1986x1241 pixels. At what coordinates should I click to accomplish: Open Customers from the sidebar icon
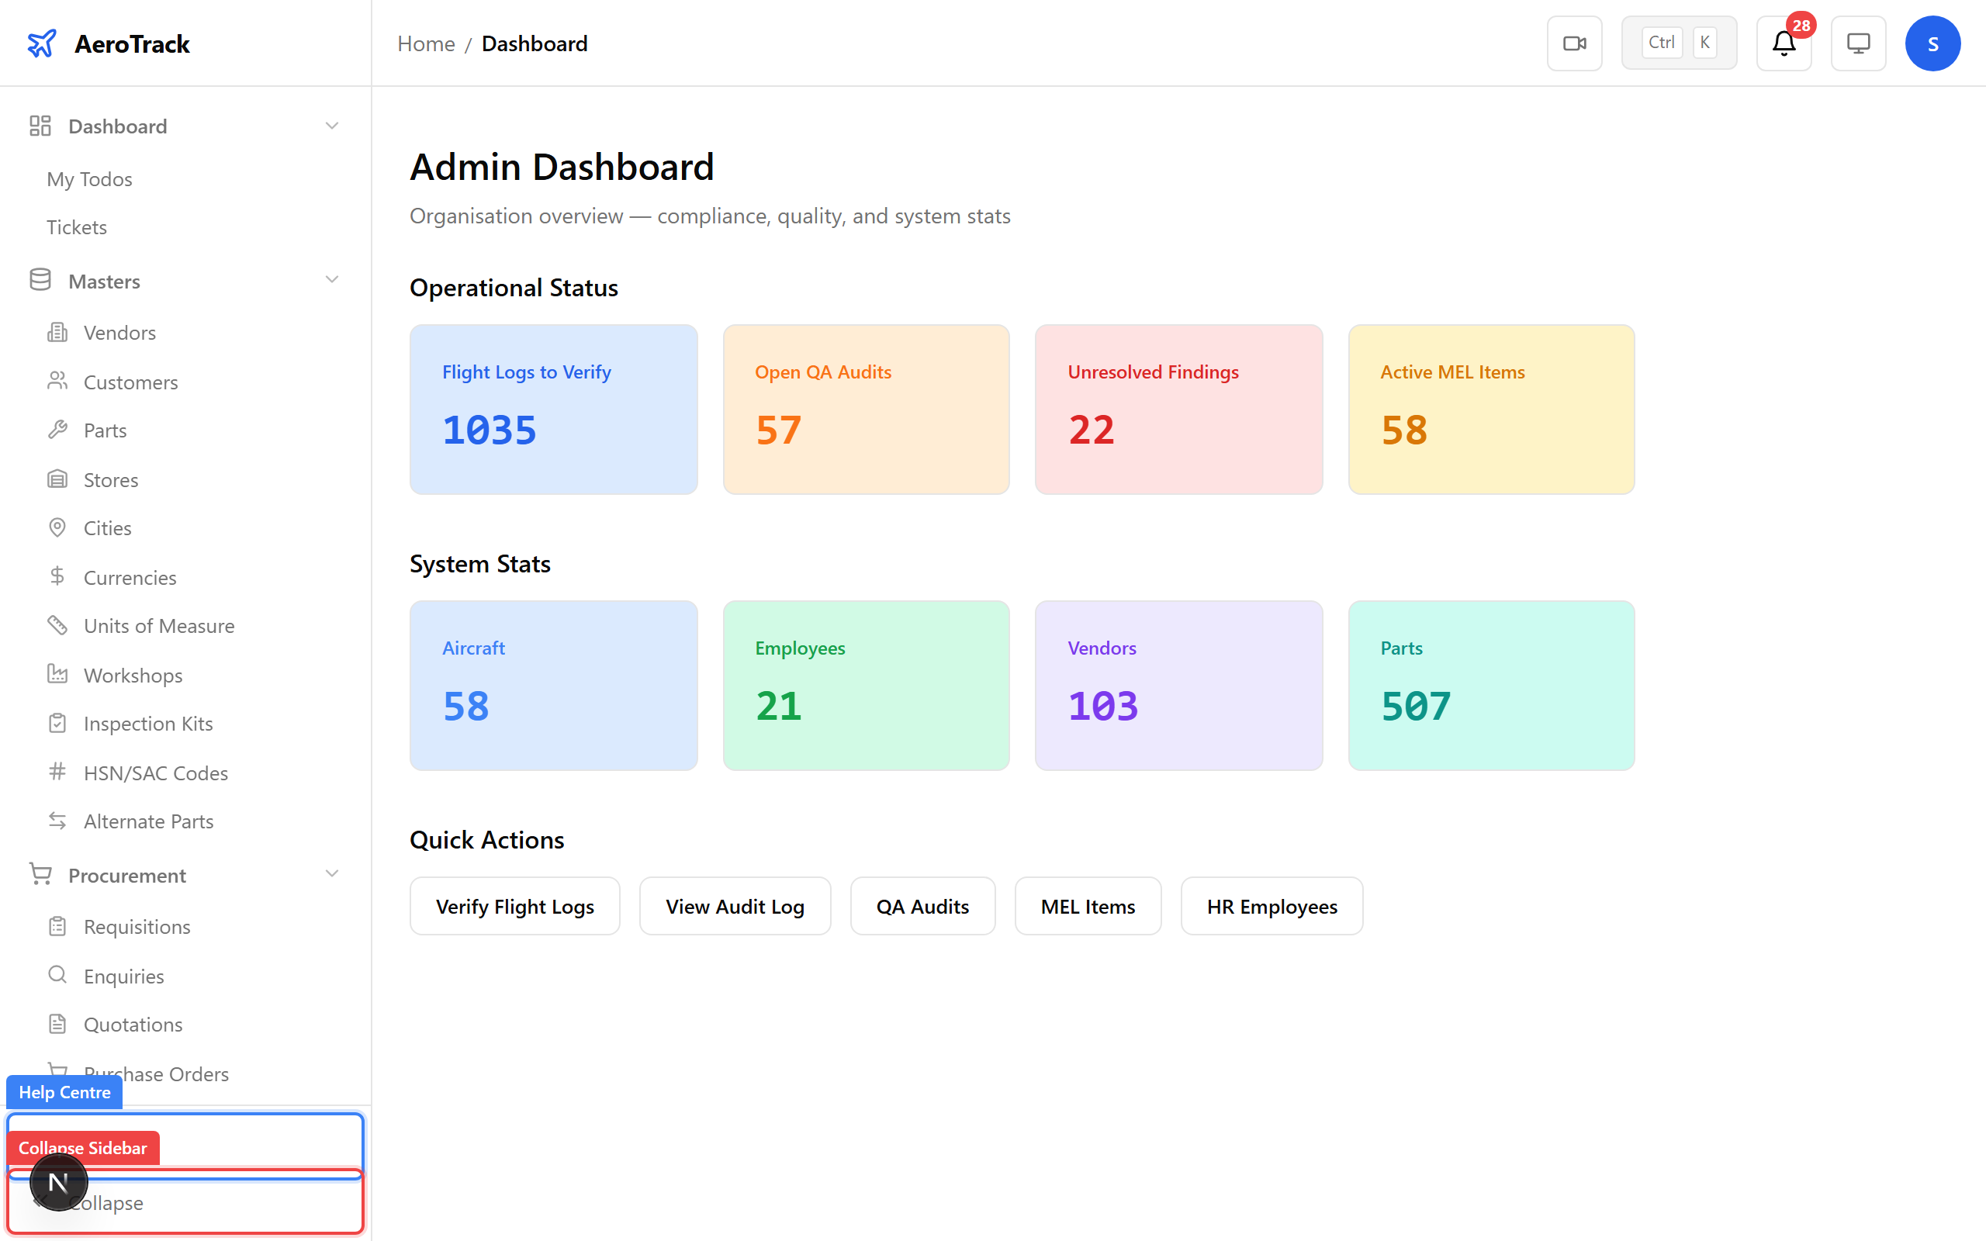(57, 381)
